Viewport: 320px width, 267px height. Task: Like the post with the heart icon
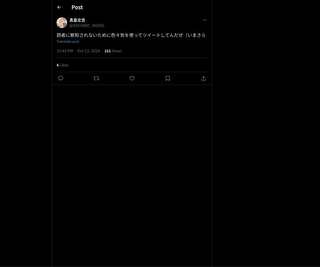click(x=132, y=78)
